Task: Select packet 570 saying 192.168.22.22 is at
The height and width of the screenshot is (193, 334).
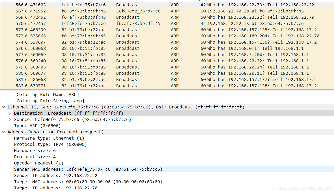Action: [x=167, y=23]
